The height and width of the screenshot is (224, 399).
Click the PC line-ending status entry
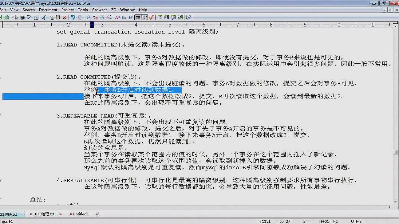pos(335,221)
